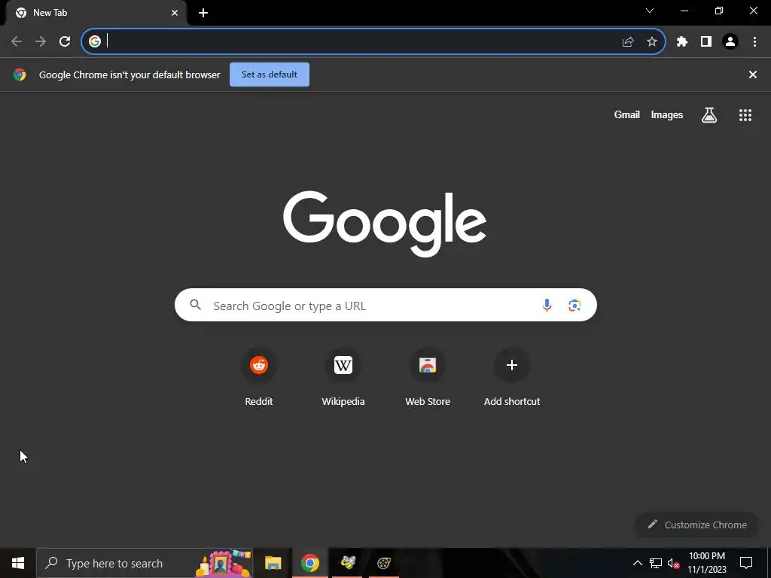This screenshot has height=578, width=771.
Task: Click the magnifier icon in search box
Action: click(x=196, y=305)
